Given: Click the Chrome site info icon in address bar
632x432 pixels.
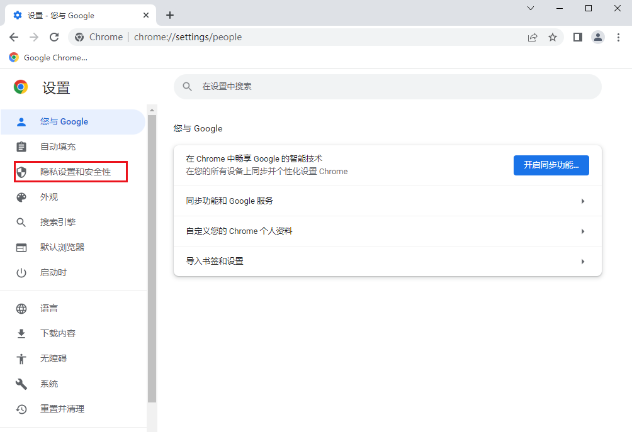Looking at the screenshot, I should 79,37.
